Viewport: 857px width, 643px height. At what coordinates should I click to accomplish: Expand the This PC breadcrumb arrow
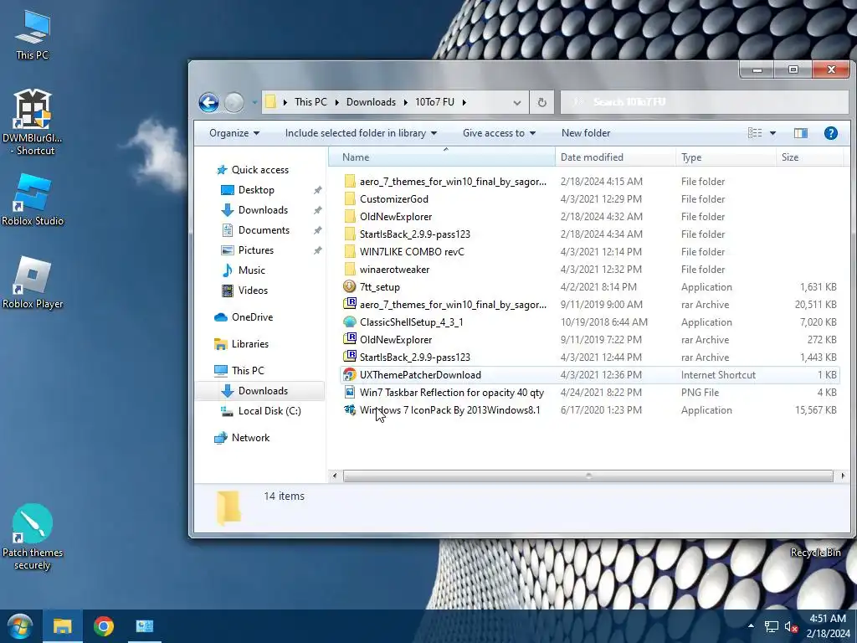[336, 102]
